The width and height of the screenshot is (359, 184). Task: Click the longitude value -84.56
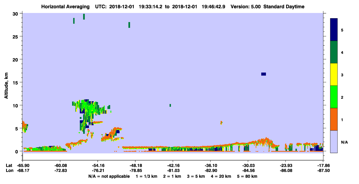[x=248, y=171]
